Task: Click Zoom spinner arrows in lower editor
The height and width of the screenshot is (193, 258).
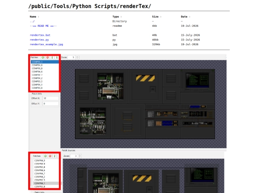Action: [80, 156]
